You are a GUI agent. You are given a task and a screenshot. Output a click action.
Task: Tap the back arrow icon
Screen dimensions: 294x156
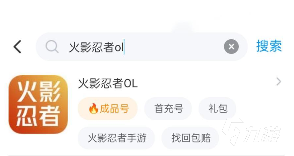click(x=17, y=47)
